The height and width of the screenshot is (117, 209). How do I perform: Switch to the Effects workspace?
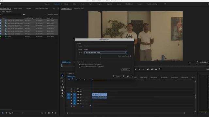click(83, 4)
